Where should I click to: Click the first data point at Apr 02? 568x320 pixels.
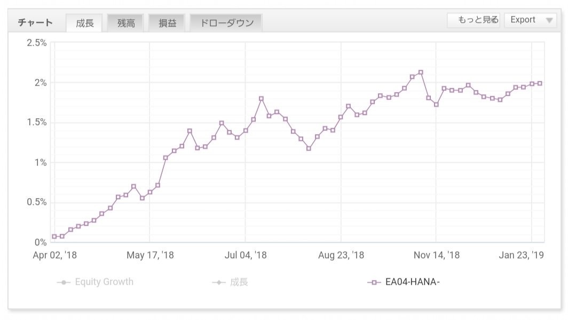pyautogui.click(x=54, y=236)
